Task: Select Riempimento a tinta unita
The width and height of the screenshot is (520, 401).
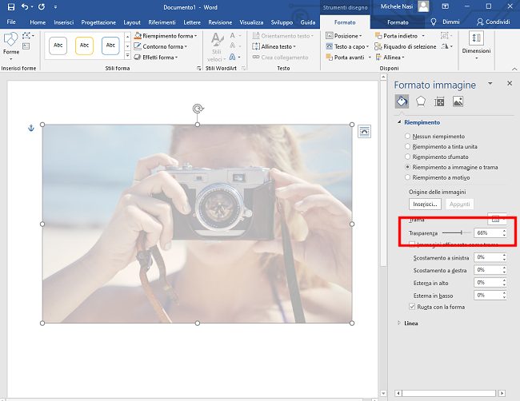Action: 407,146
